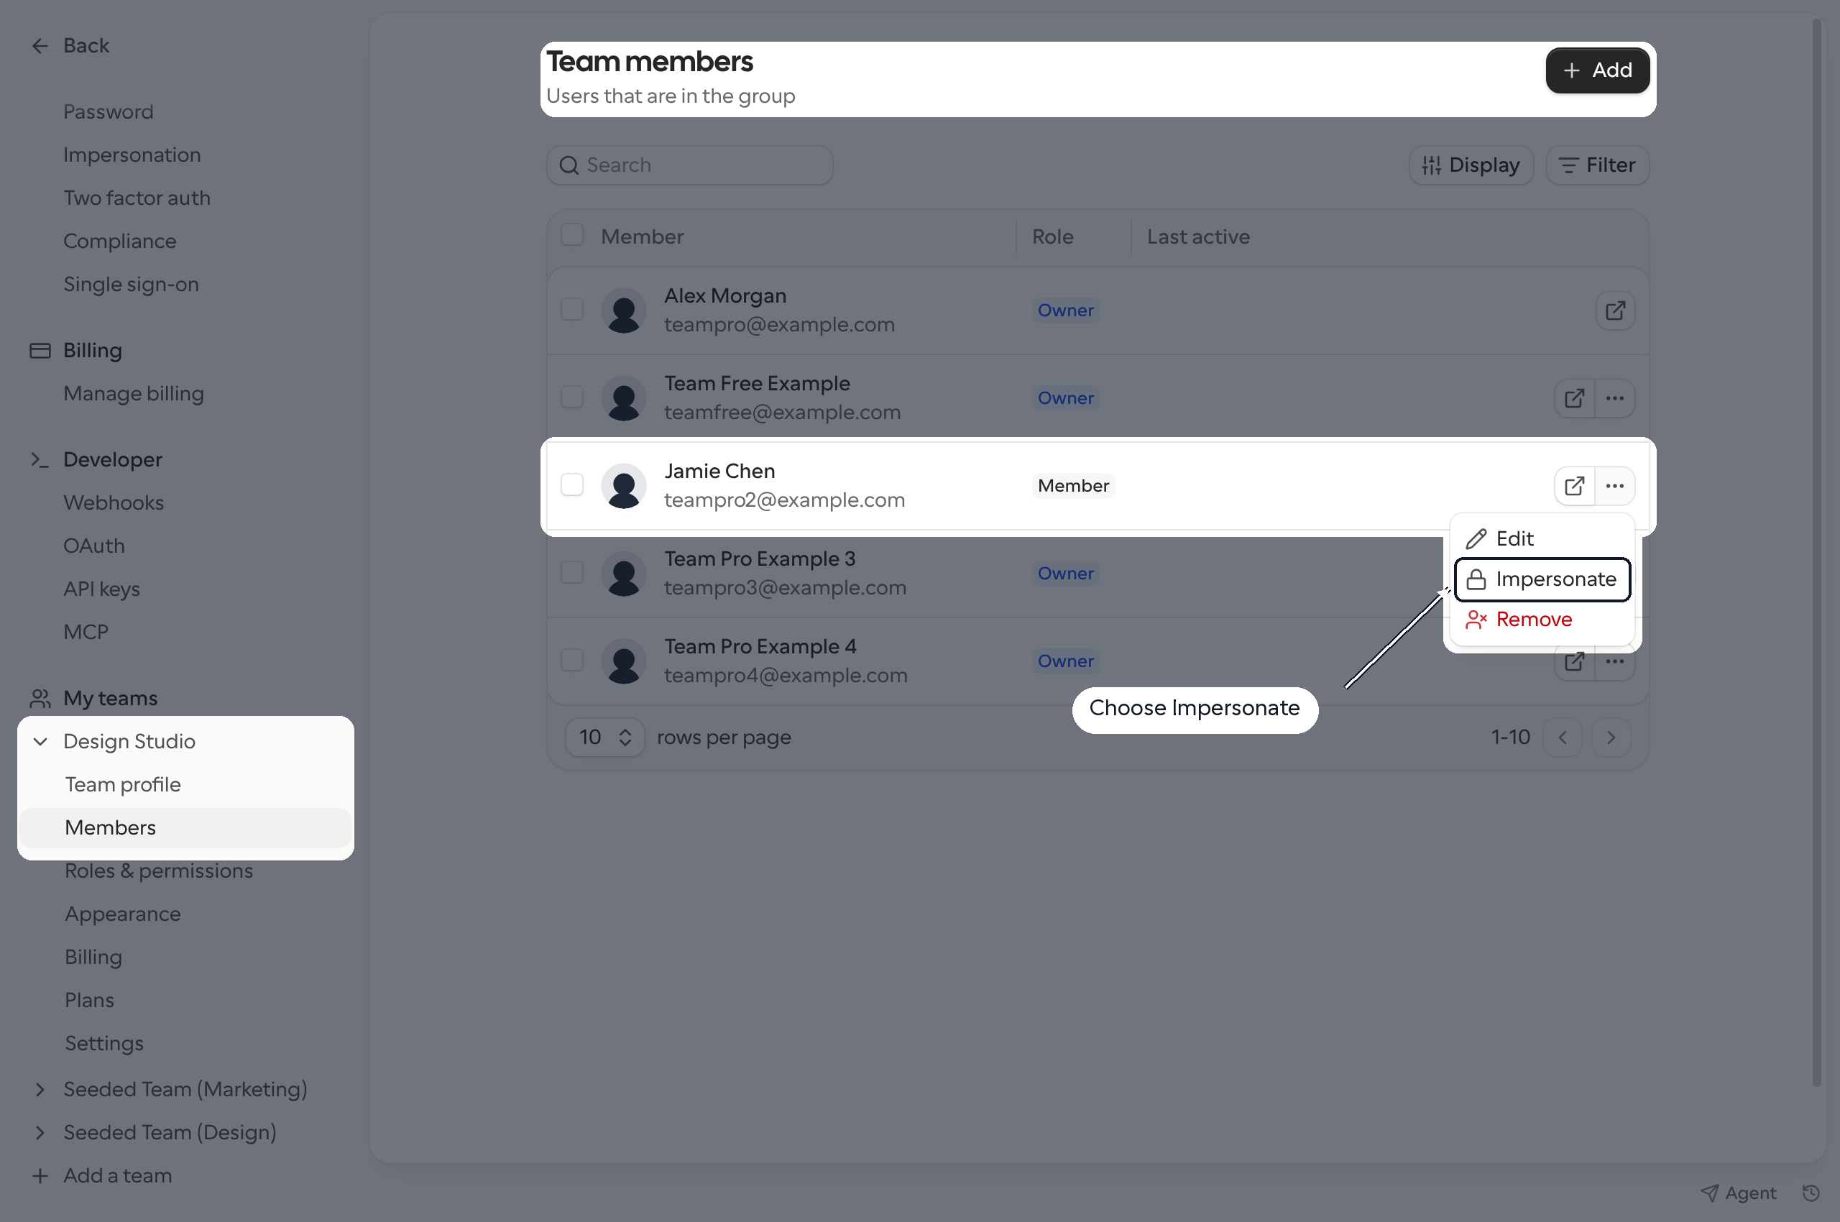Click Jamie Chen's avatar
The image size is (1840, 1222).
(x=623, y=485)
